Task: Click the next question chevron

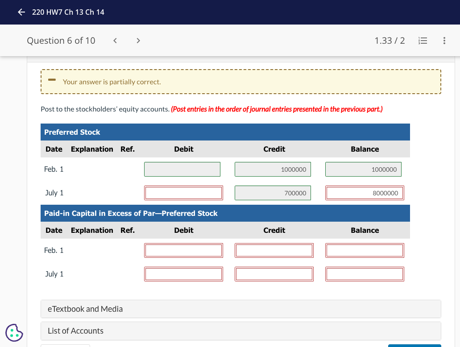Action: pos(138,40)
